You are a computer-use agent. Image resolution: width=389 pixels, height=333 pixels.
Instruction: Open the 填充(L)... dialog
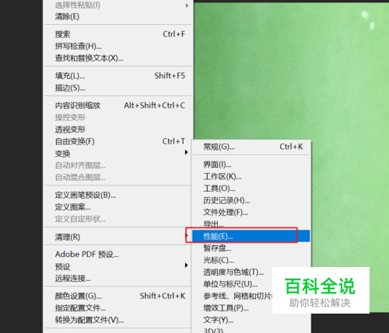tap(118, 76)
